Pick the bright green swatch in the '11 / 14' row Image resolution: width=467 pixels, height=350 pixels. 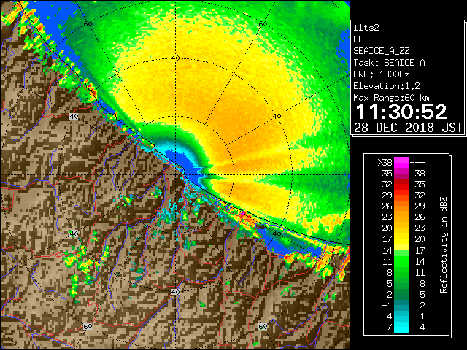click(401, 261)
